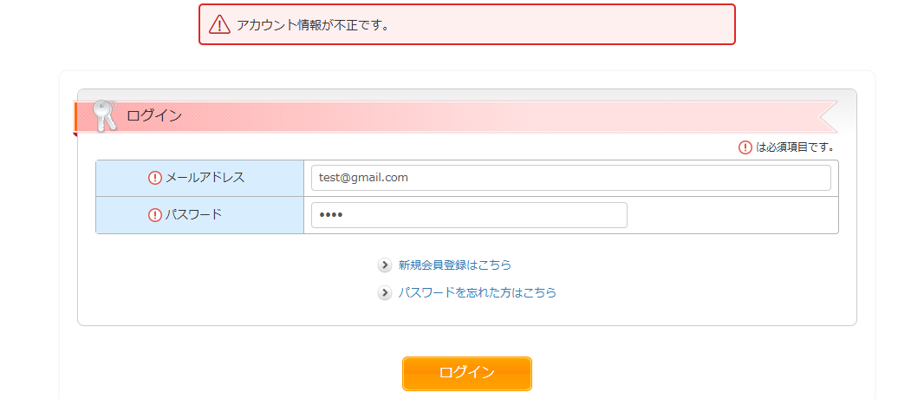898x399 pixels.
Task: Click the パスワード field label
Action: pos(193,215)
